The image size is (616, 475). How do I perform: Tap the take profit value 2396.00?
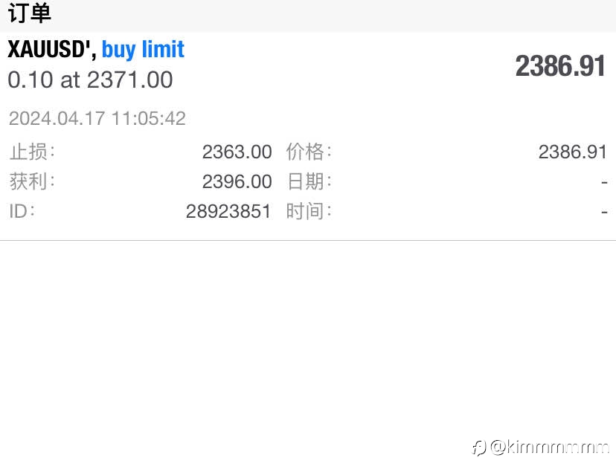[237, 182]
